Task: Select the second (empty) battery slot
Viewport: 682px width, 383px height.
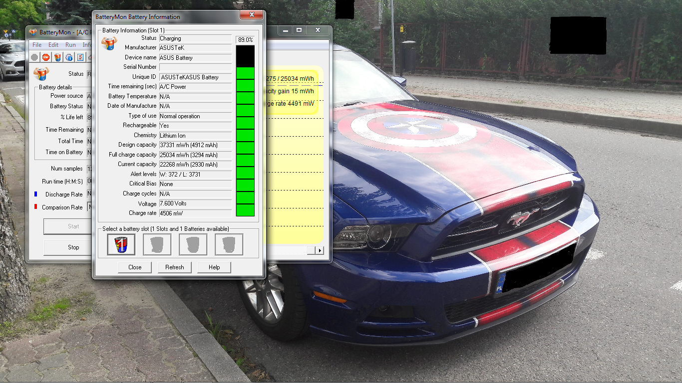Action: 157,245
